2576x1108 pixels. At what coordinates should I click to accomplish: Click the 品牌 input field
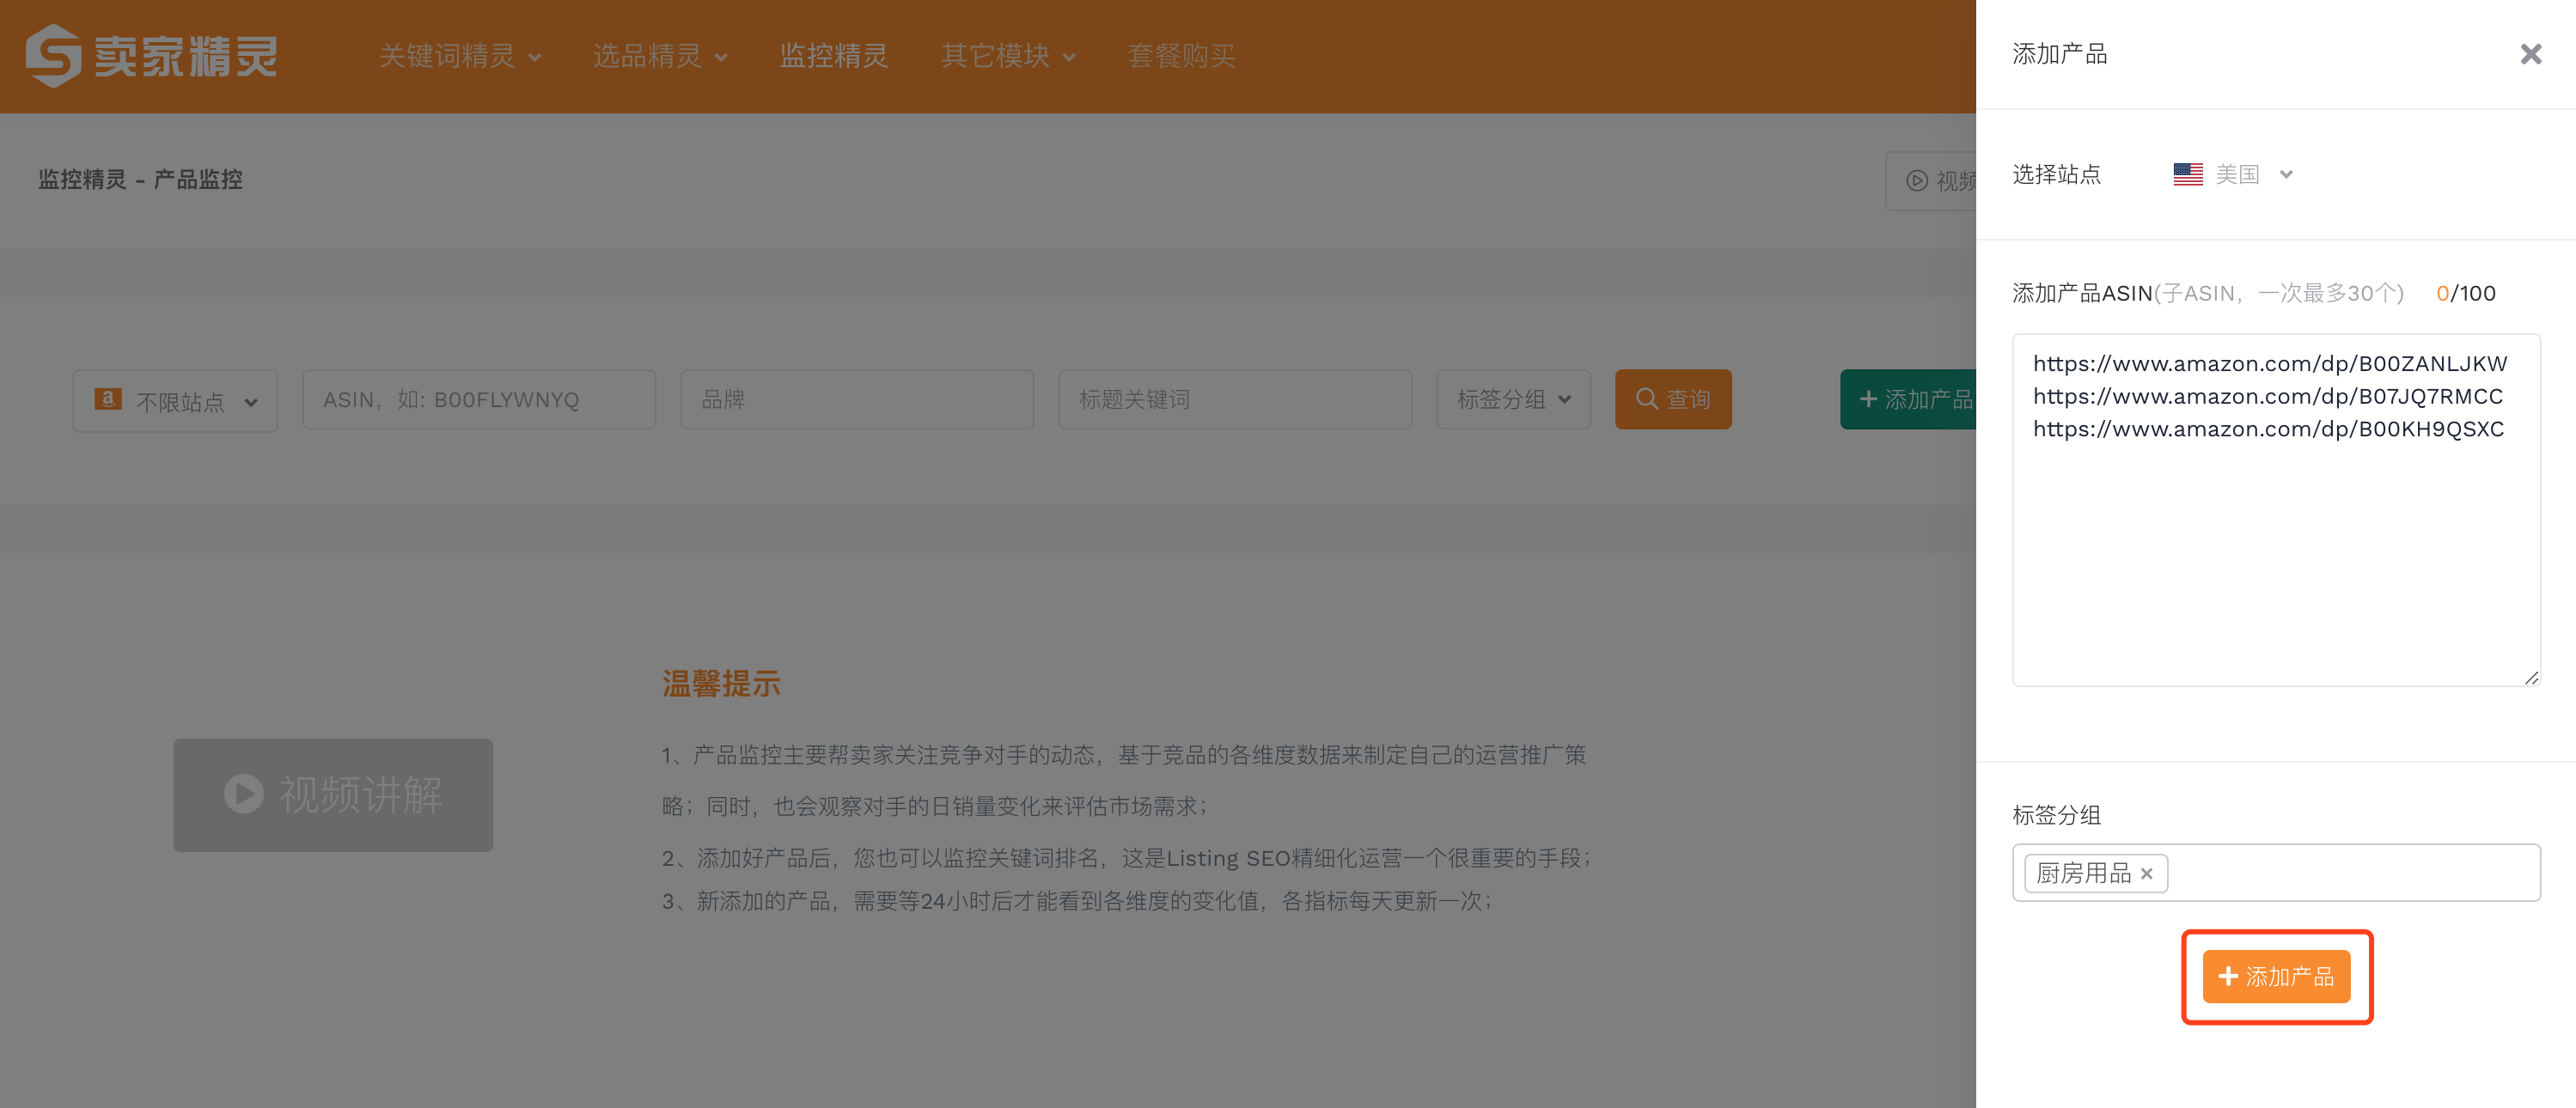(857, 400)
